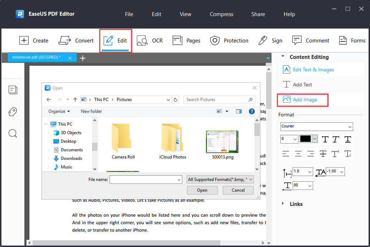This screenshot has width=370, height=247.
Task: Collapse the Content Editing section
Action: point(283,56)
